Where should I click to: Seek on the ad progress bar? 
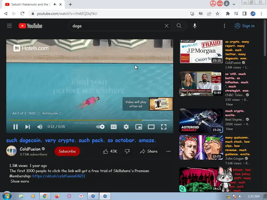click(90, 120)
